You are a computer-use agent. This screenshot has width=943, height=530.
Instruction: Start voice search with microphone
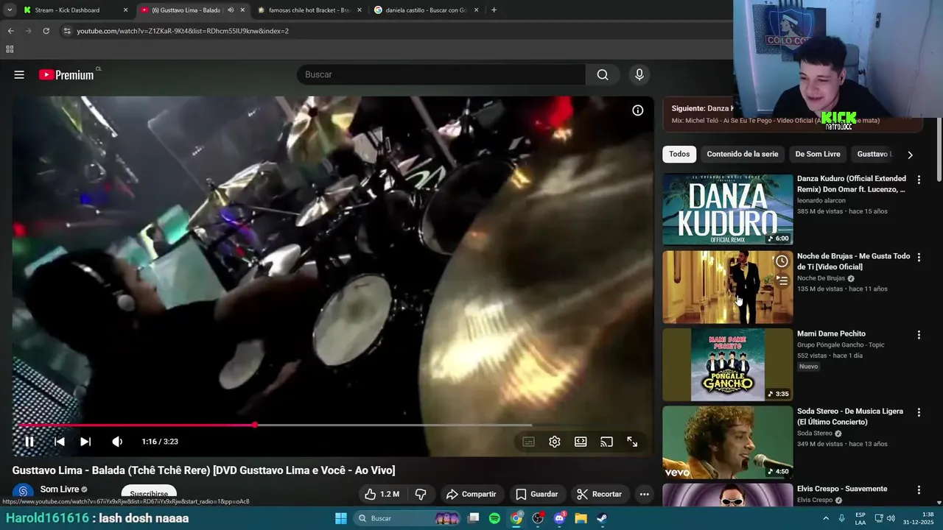[639, 74]
